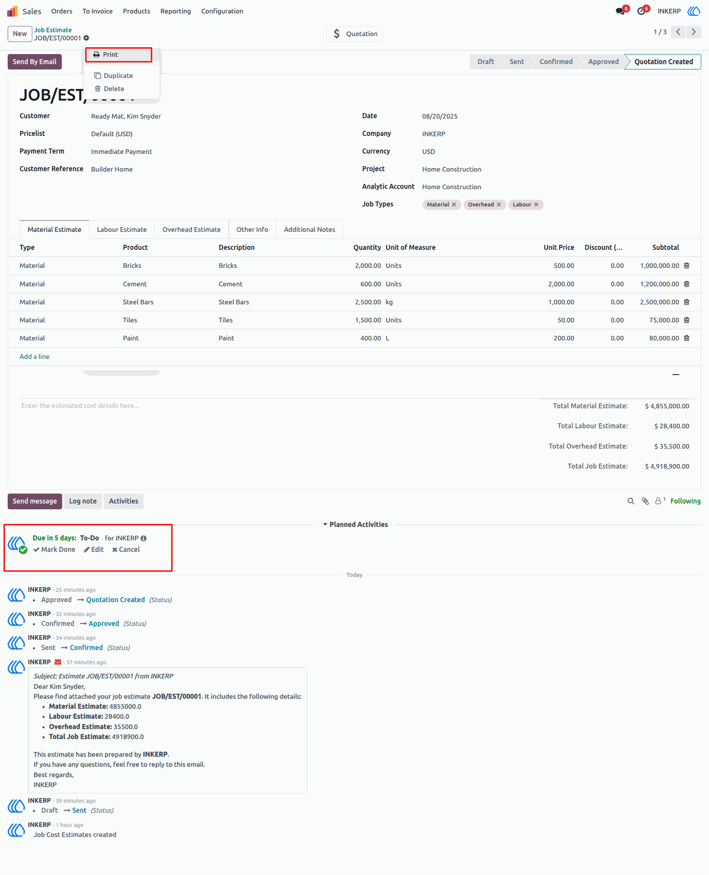Viewport: 709px width, 875px height.
Task: Open the Quotation smart button
Action: [x=354, y=34]
